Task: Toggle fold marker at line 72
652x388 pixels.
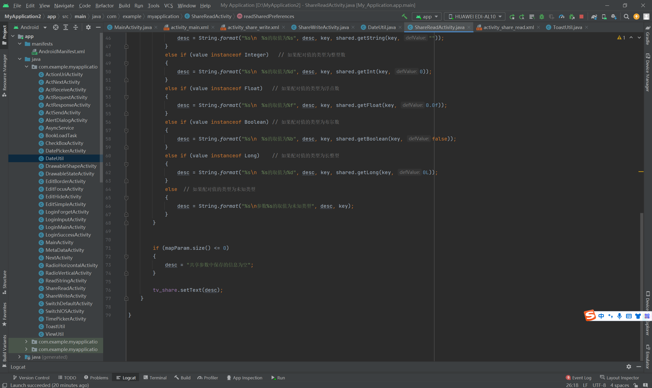Action: click(126, 256)
